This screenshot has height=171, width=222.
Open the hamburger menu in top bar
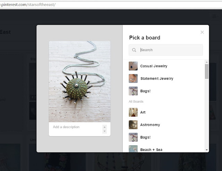click(x=214, y=16)
